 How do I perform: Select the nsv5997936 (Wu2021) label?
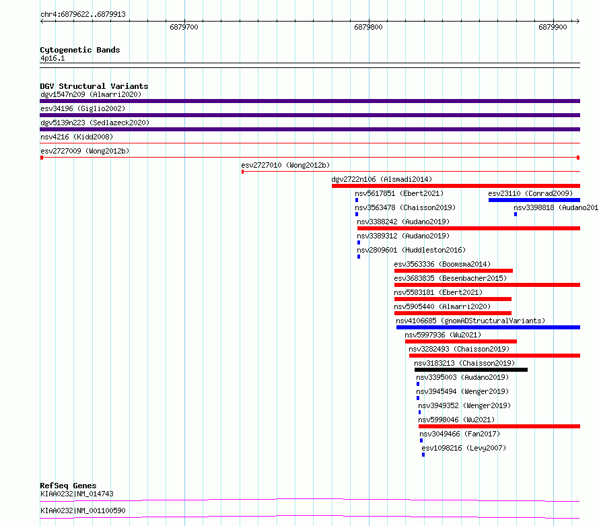point(443,335)
